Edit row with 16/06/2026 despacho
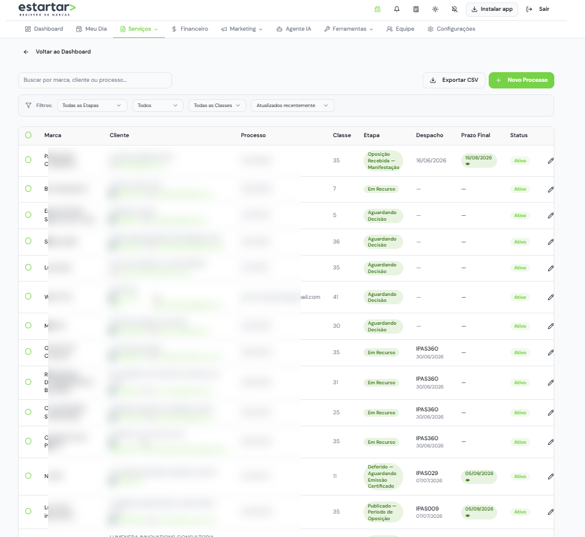This screenshot has height=537, width=585. click(x=551, y=161)
